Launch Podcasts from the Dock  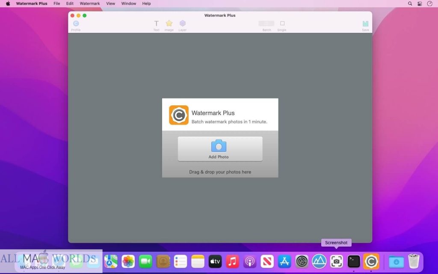pos(250,262)
